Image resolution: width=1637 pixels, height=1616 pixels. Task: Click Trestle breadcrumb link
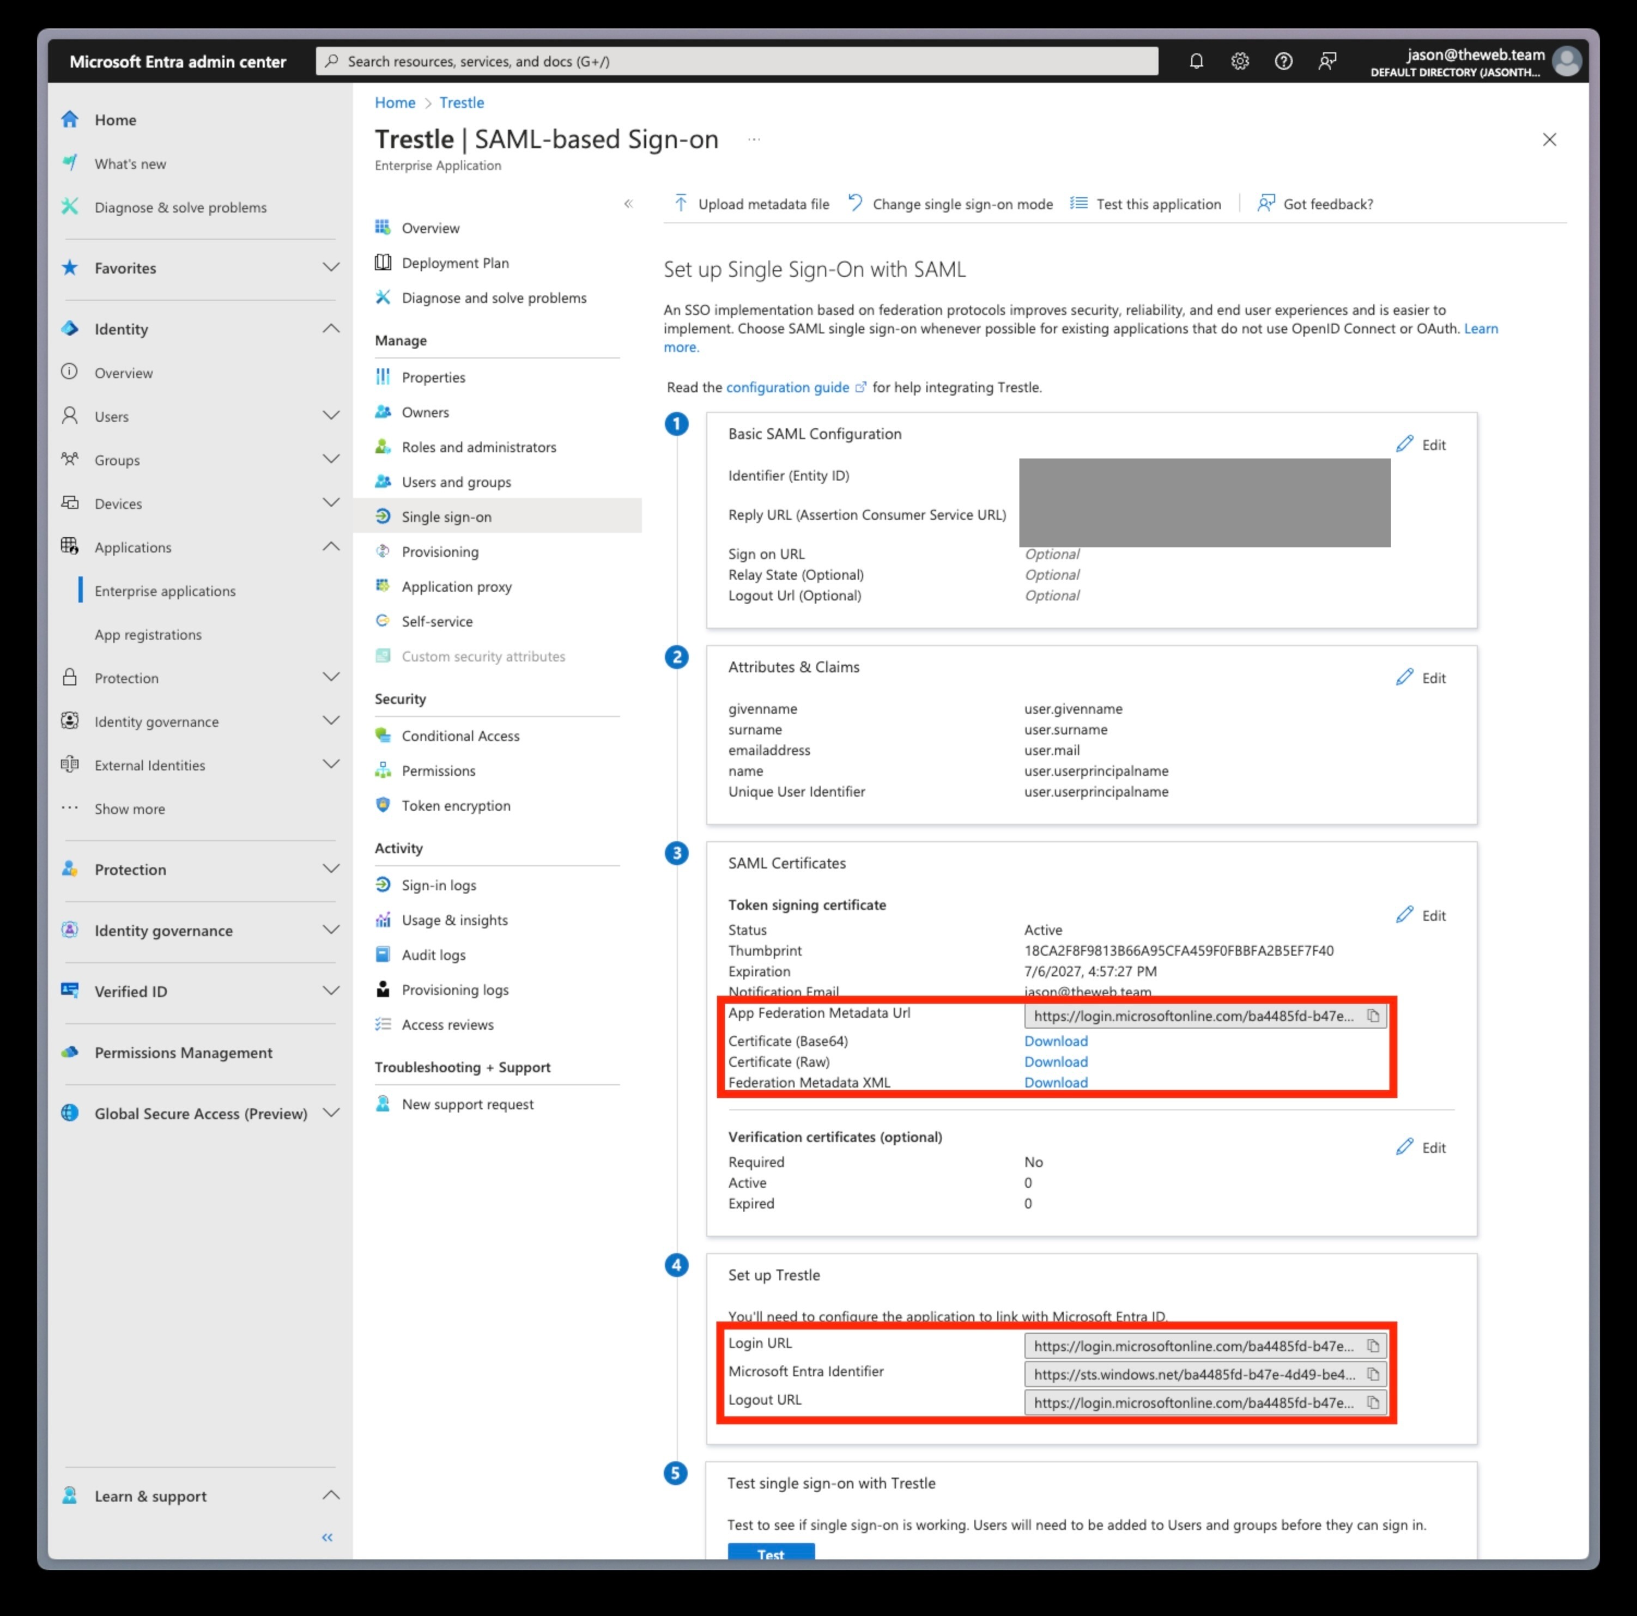[x=462, y=102]
